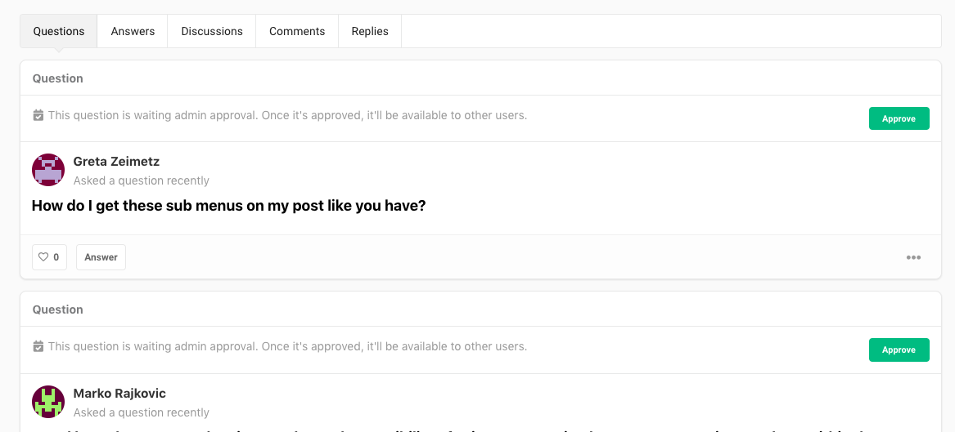Approve Marko Rajkovic's question
This screenshot has height=432, width=955.
(x=899, y=350)
